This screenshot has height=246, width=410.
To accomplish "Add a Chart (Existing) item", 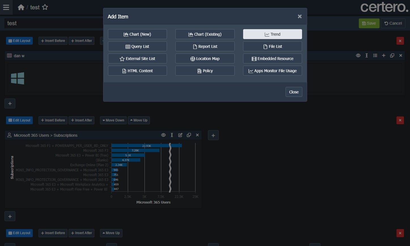I will point(205,34).
